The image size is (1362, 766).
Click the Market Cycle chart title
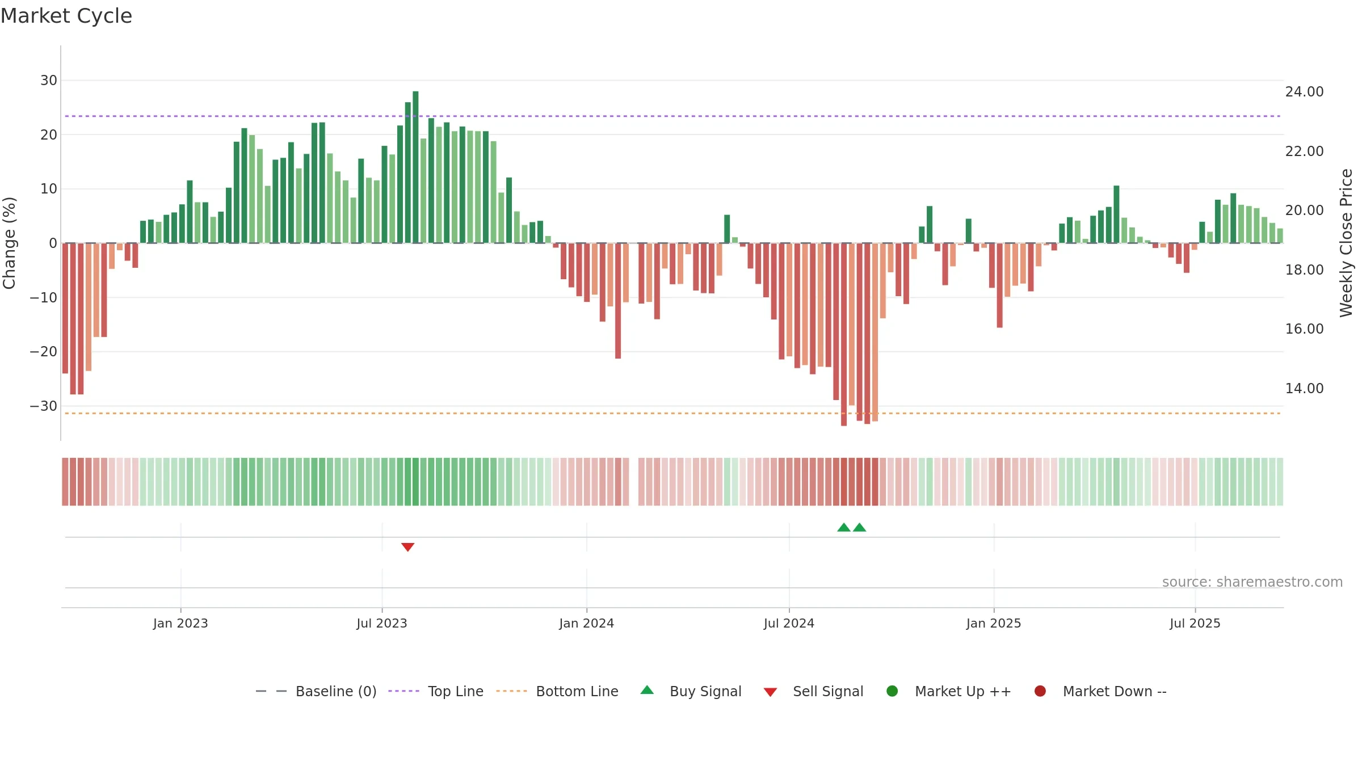pos(66,16)
